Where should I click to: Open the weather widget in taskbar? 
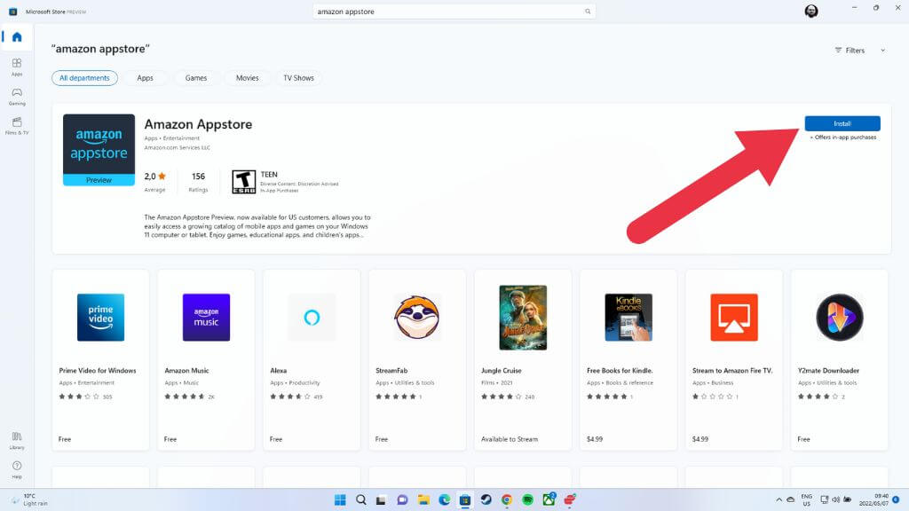(x=29, y=499)
